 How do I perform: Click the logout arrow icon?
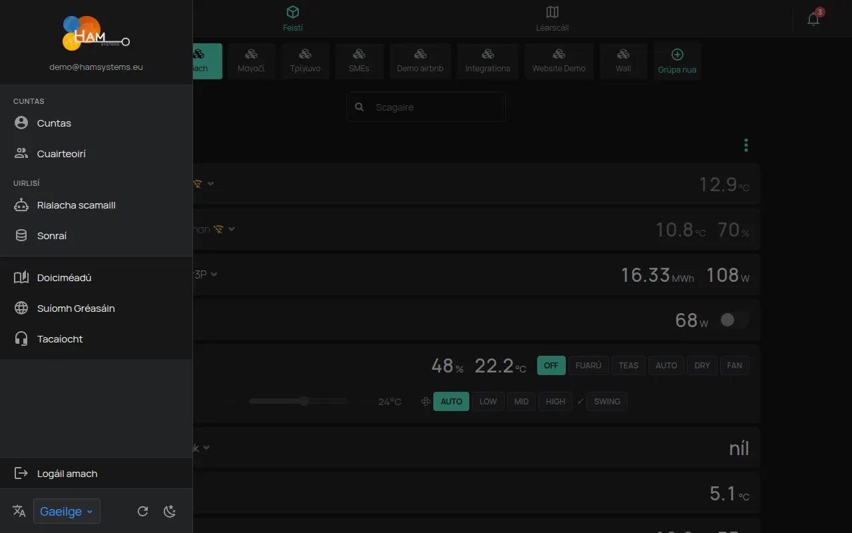(x=21, y=474)
